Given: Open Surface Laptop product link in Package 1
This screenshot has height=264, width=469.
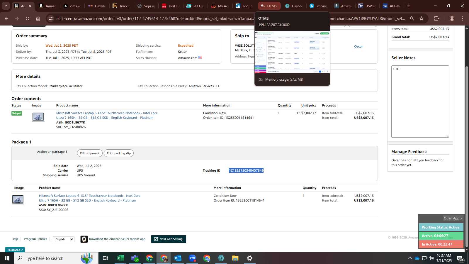Looking at the screenshot, I should 89,198.
